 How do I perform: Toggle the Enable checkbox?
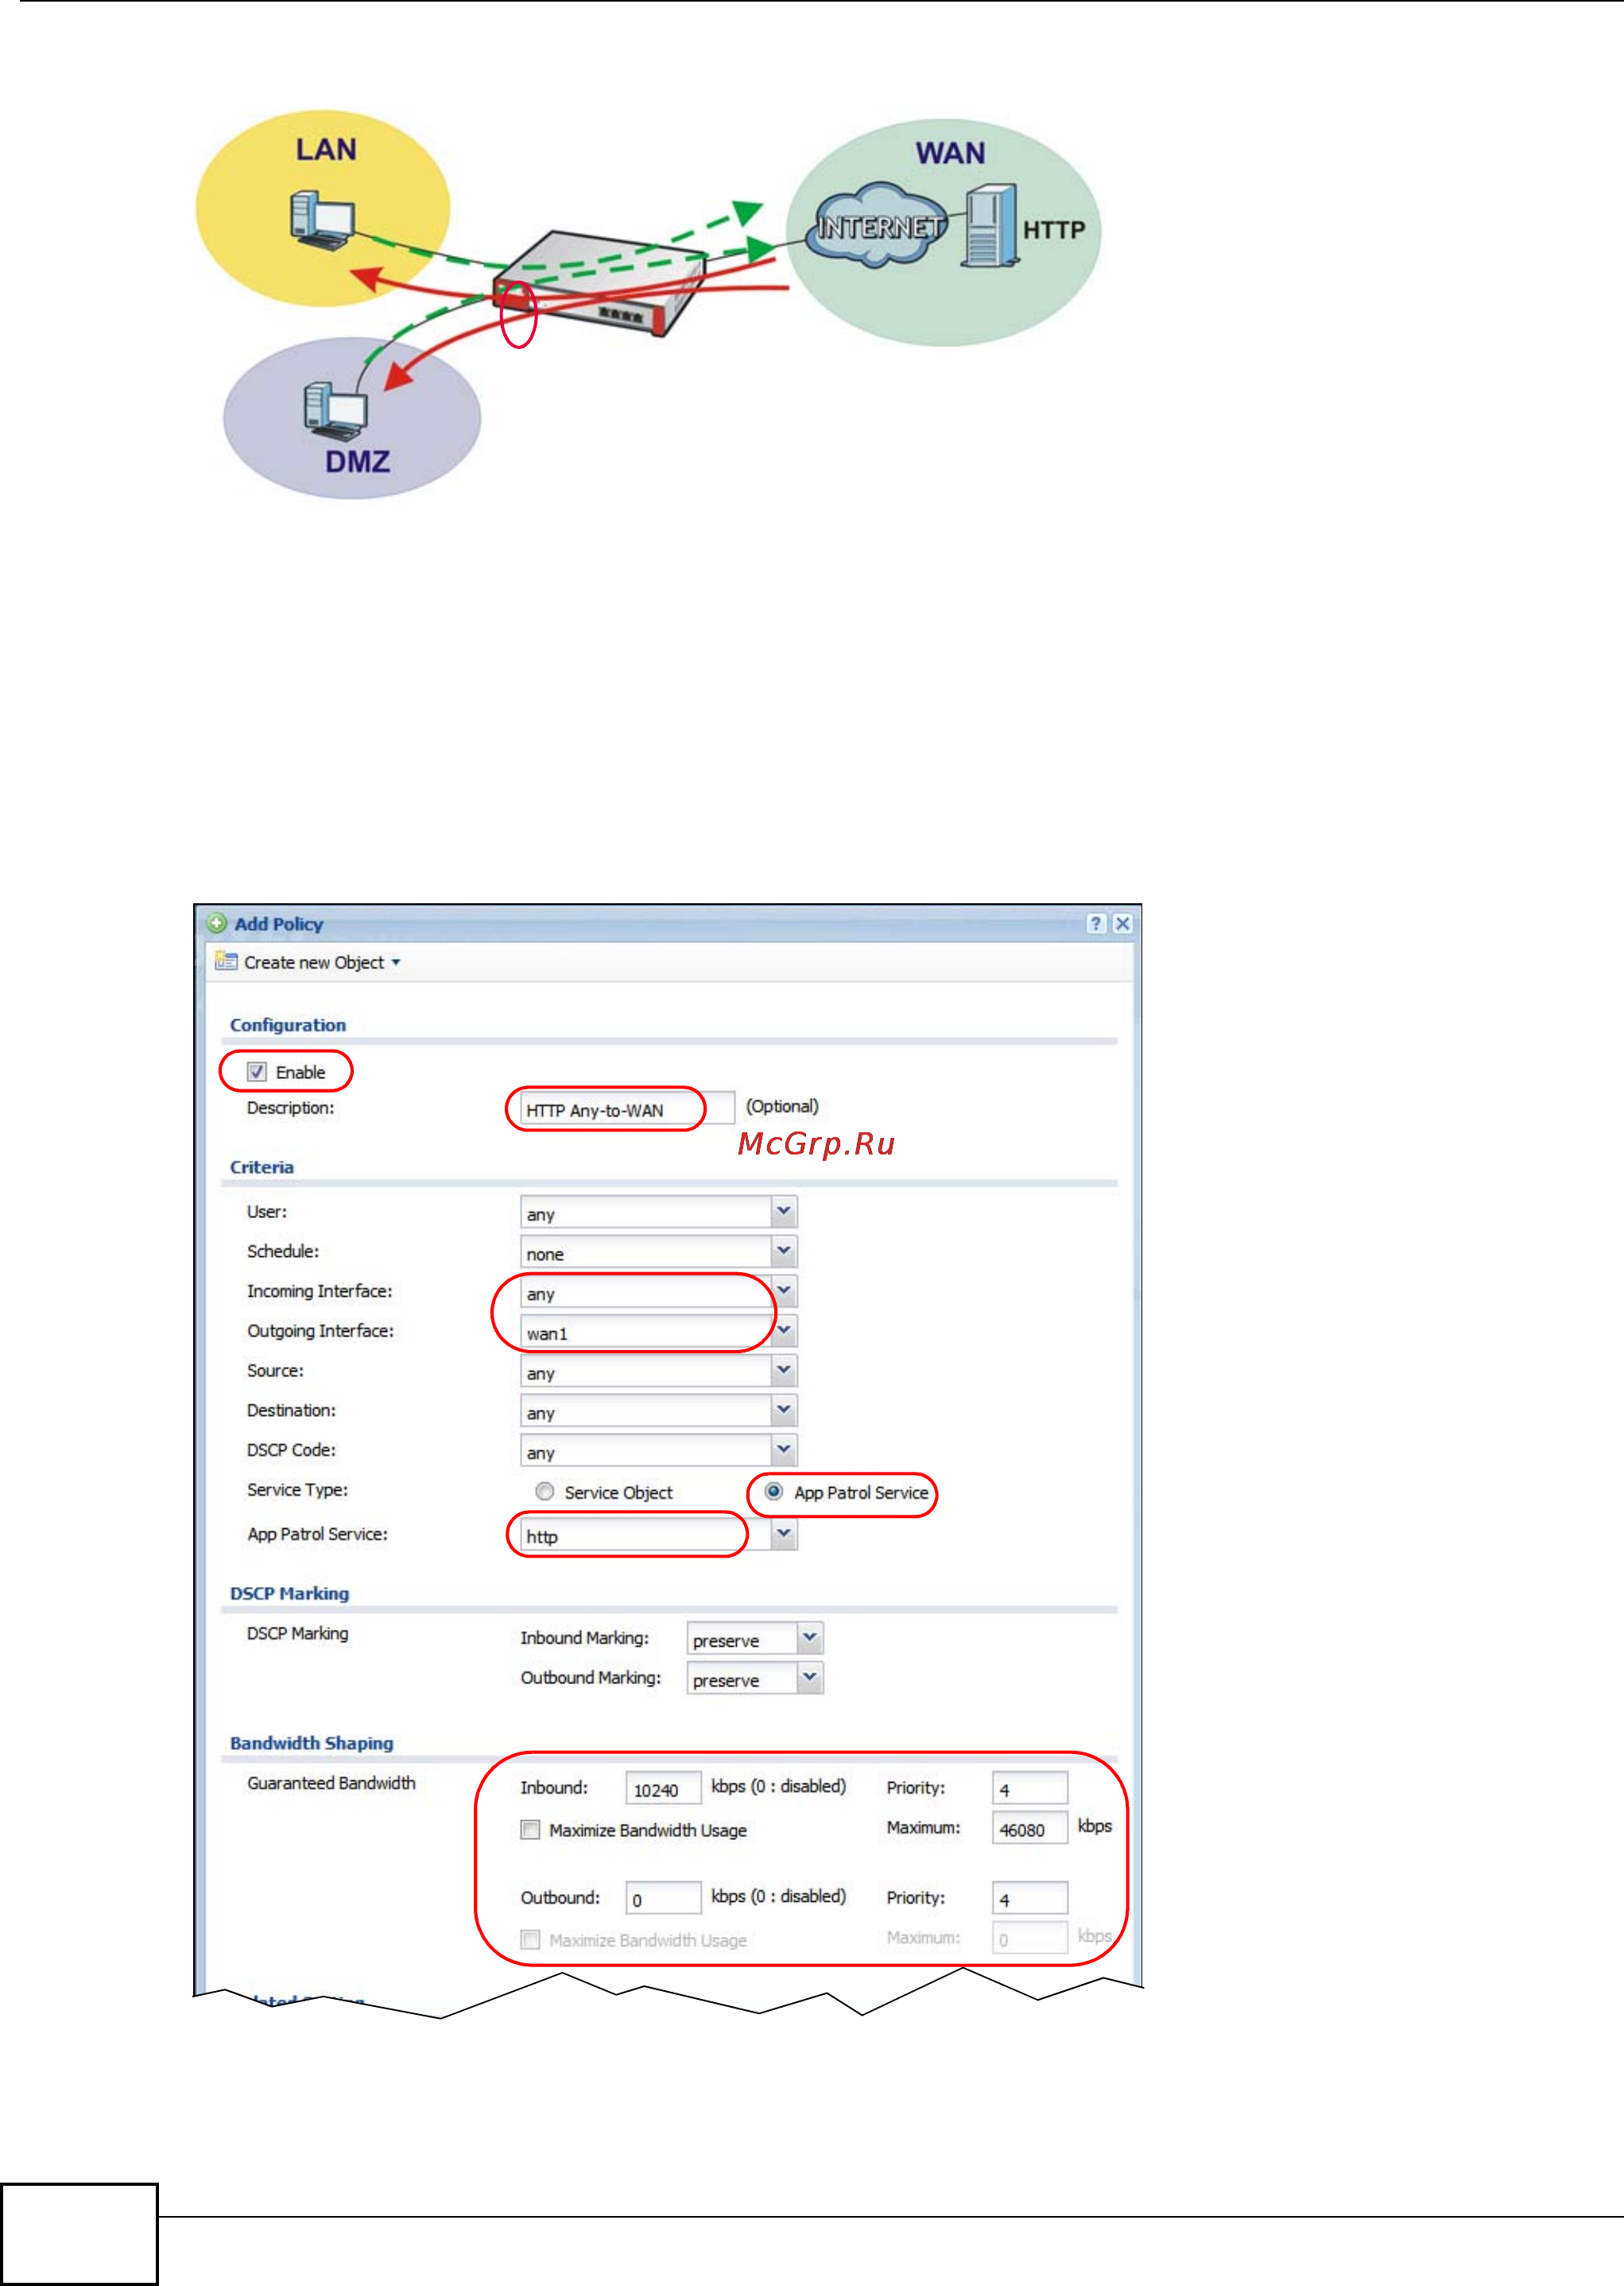(x=257, y=1072)
